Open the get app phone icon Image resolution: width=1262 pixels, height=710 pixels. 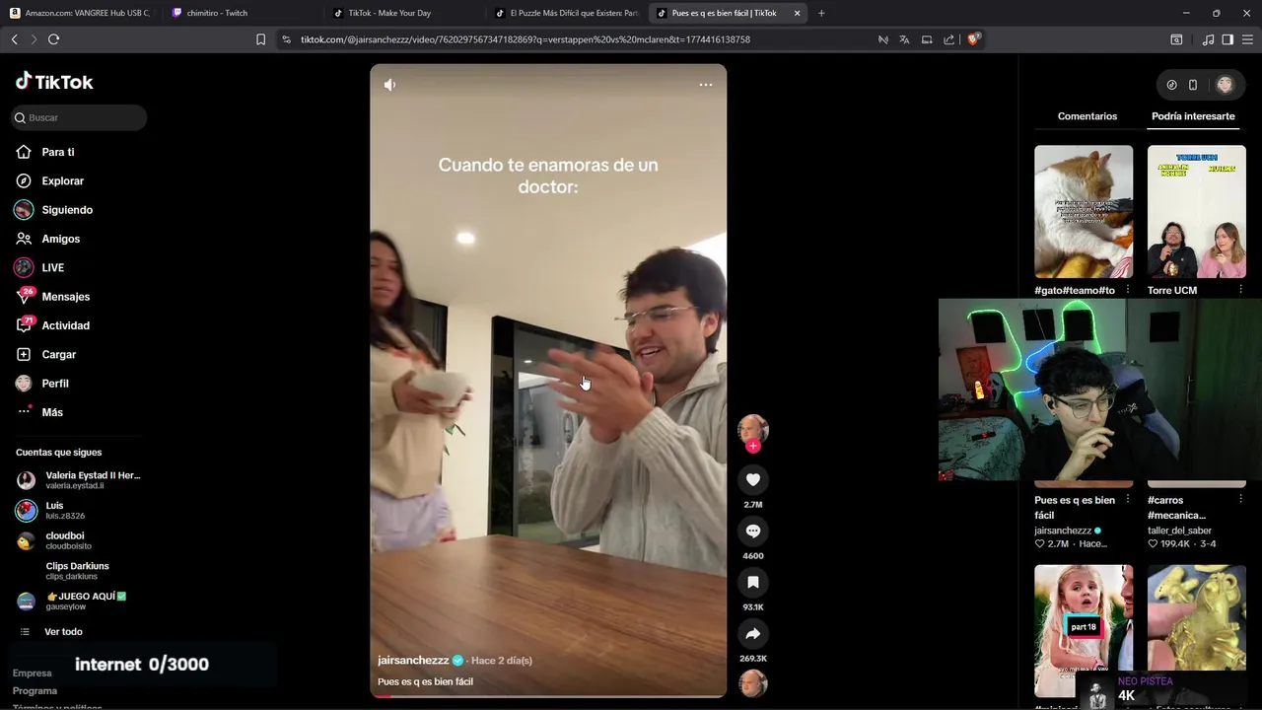[x=1193, y=85]
